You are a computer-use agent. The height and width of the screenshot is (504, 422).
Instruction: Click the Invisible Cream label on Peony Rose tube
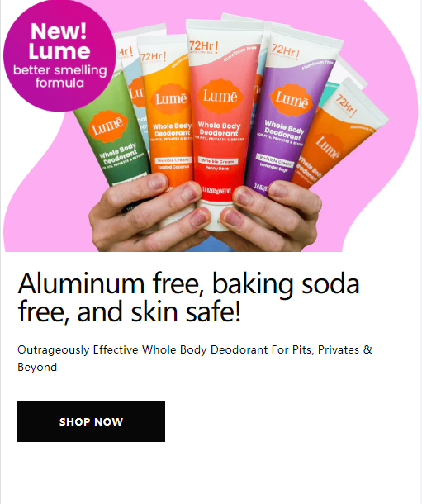click(218, 161)
